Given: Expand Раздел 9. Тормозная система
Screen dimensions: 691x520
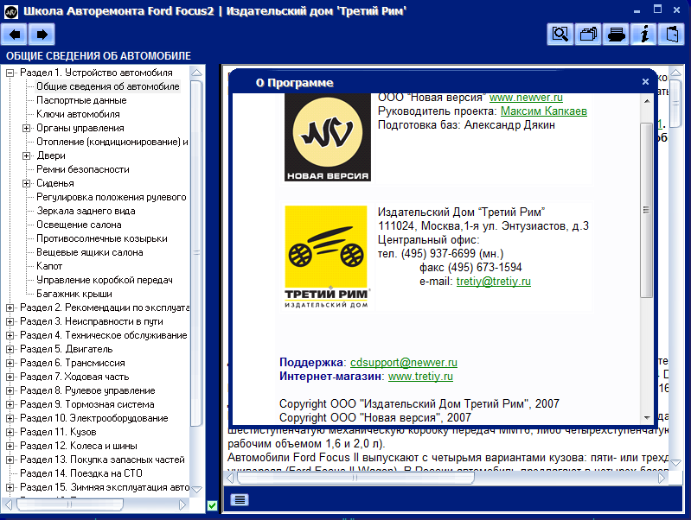Looking at the screenshot, I should (x=10, y=404).
